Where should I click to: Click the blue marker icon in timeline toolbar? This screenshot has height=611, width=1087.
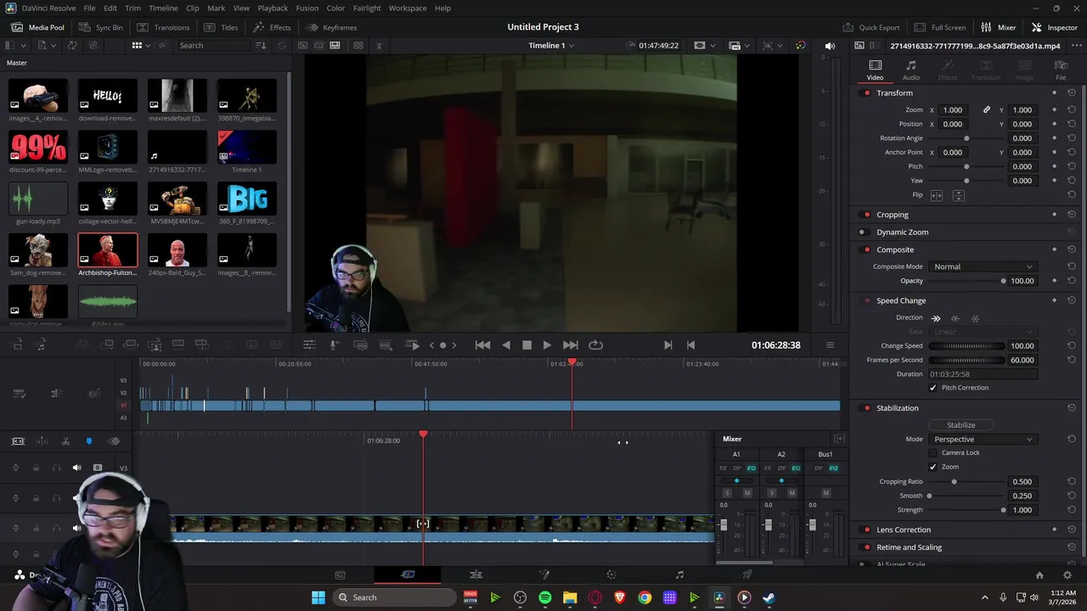[x=89, y=441]
